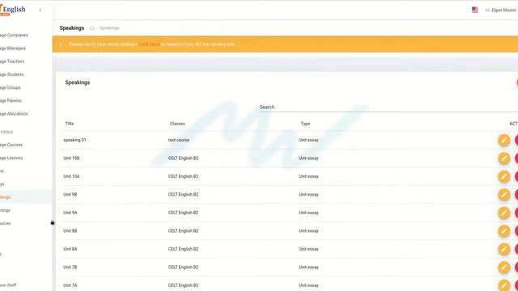Click the US flag language icon
Image resolution: width=518 pixels, height=291 pixels.
click(475, 10)
